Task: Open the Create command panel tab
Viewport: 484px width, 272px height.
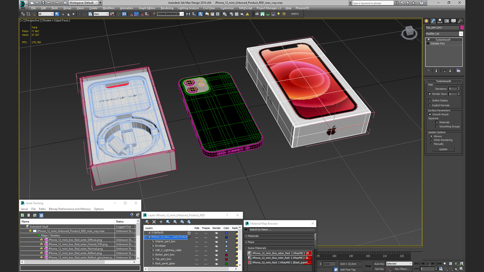Action: [x=426, y=21]
